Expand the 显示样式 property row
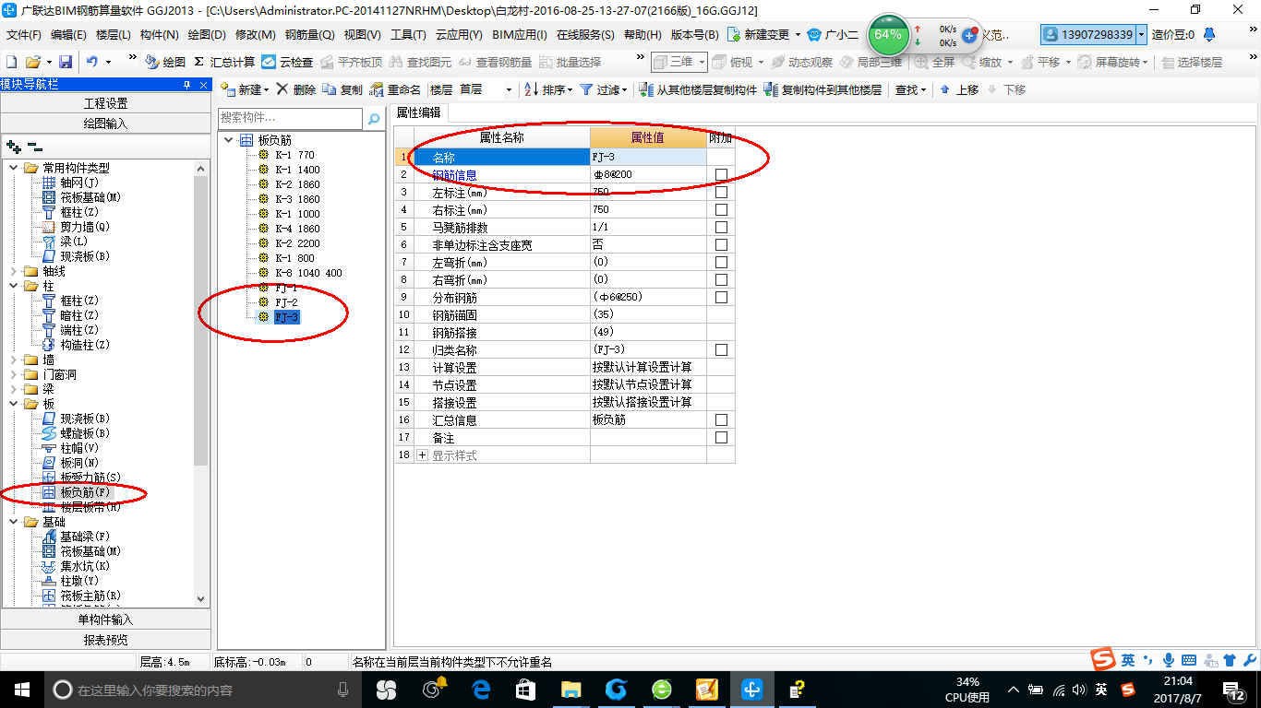Viewport: 1261px width, 708px height. click(423, 455)
